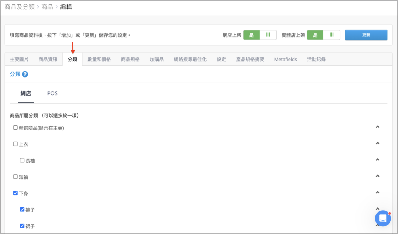The width and height of the screenshot is (398, 234).
Task: Go to 商品 breadcrumb link
Action: point(47,7)
